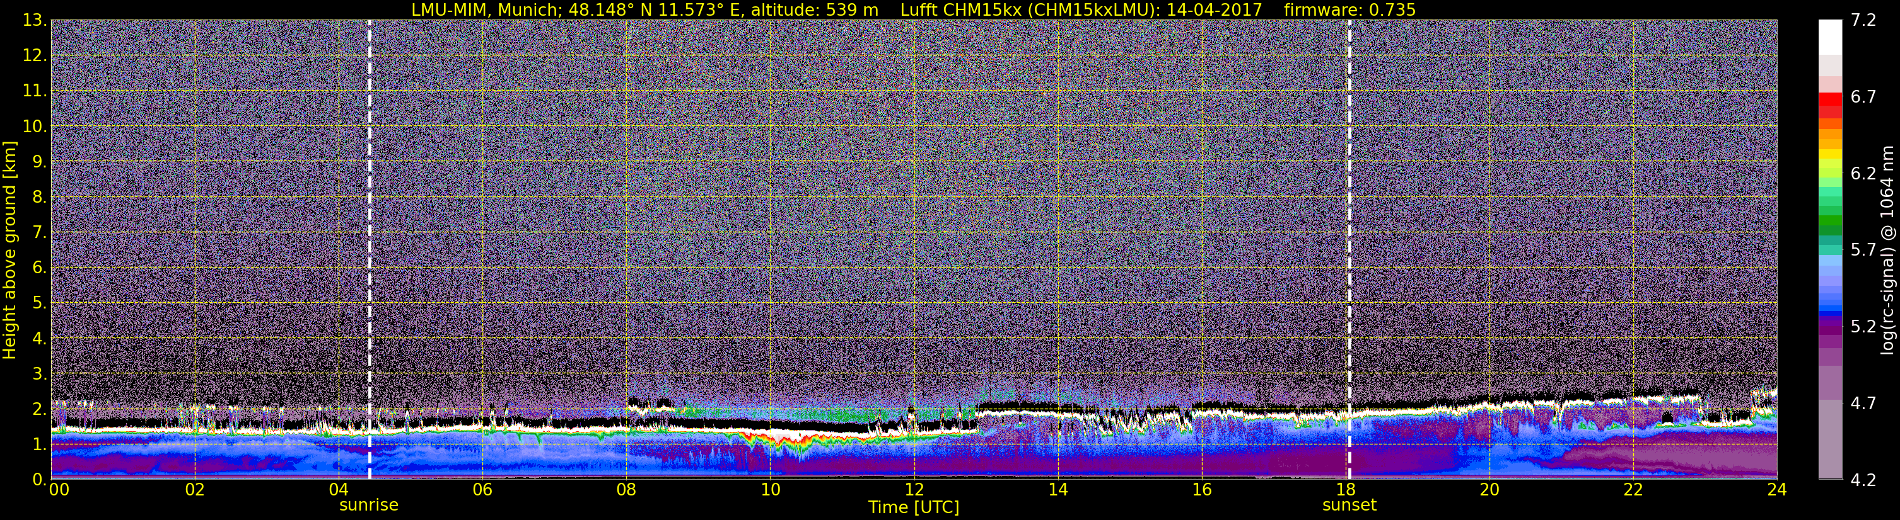1900x520 pixels.
Task: Click the 12. tick on height axis
Action: coord(35,56)
